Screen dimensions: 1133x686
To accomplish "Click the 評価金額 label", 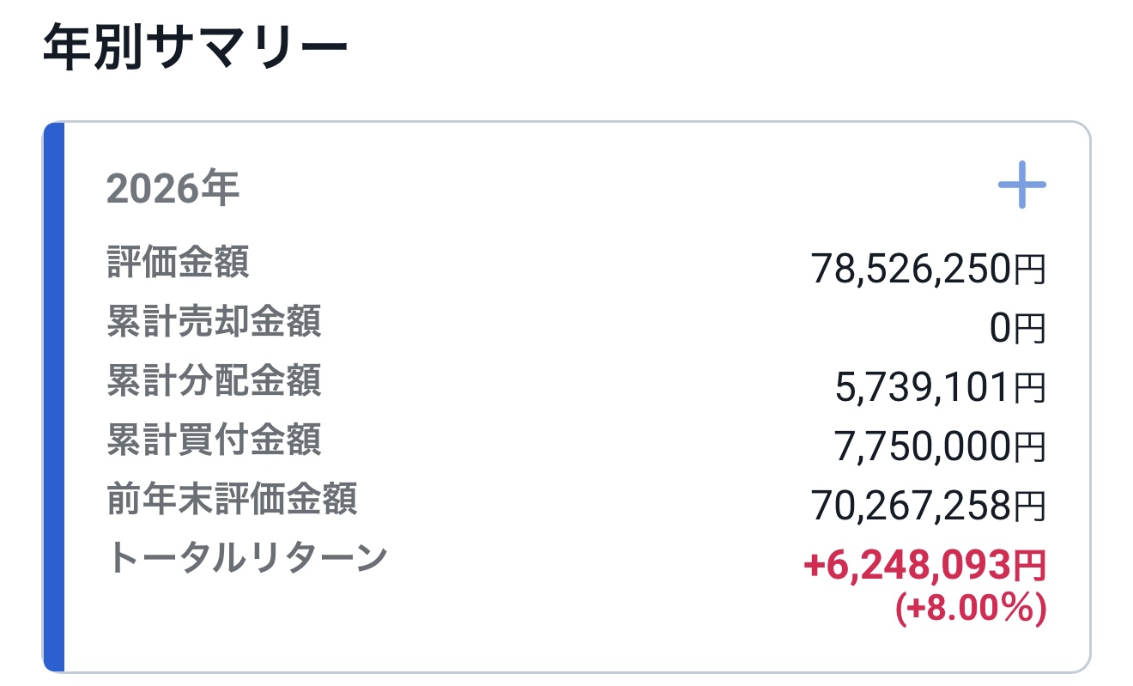I will tap(178, 262).
